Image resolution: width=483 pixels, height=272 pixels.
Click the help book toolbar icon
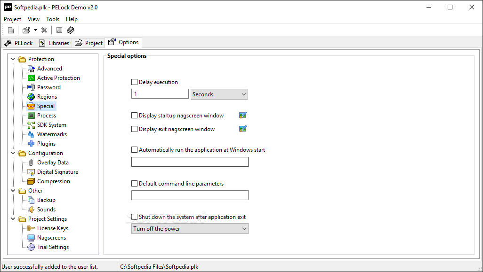click(x=71, y=30)
